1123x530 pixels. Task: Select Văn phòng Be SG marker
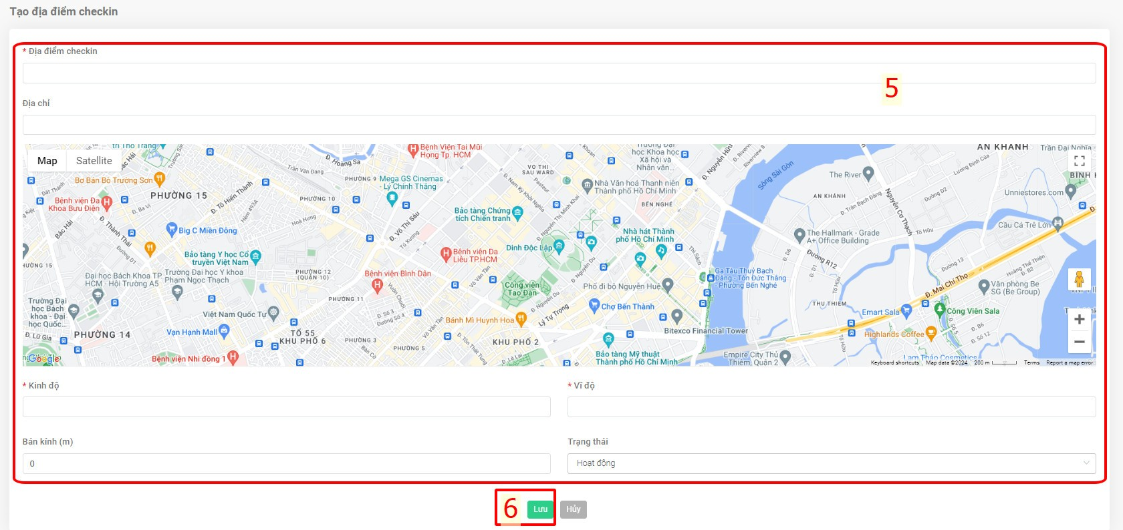(983, 286)
